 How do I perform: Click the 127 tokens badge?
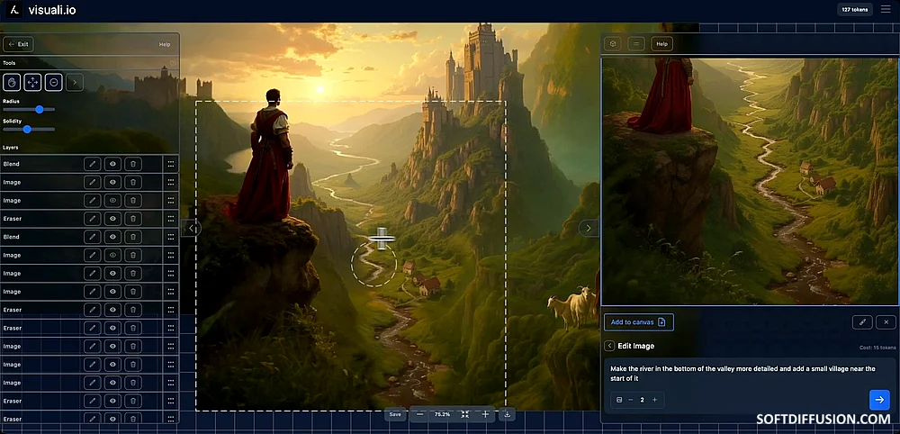pyautogui.click(x=855, y=9)
